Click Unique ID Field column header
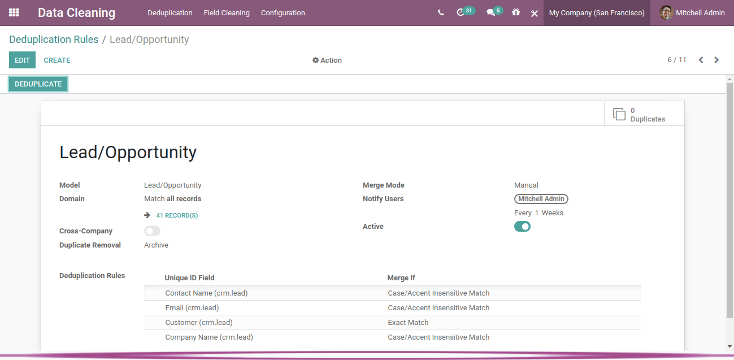 189,277
